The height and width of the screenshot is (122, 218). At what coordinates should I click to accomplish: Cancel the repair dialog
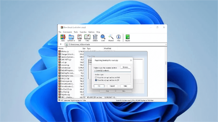pos(112,86)
